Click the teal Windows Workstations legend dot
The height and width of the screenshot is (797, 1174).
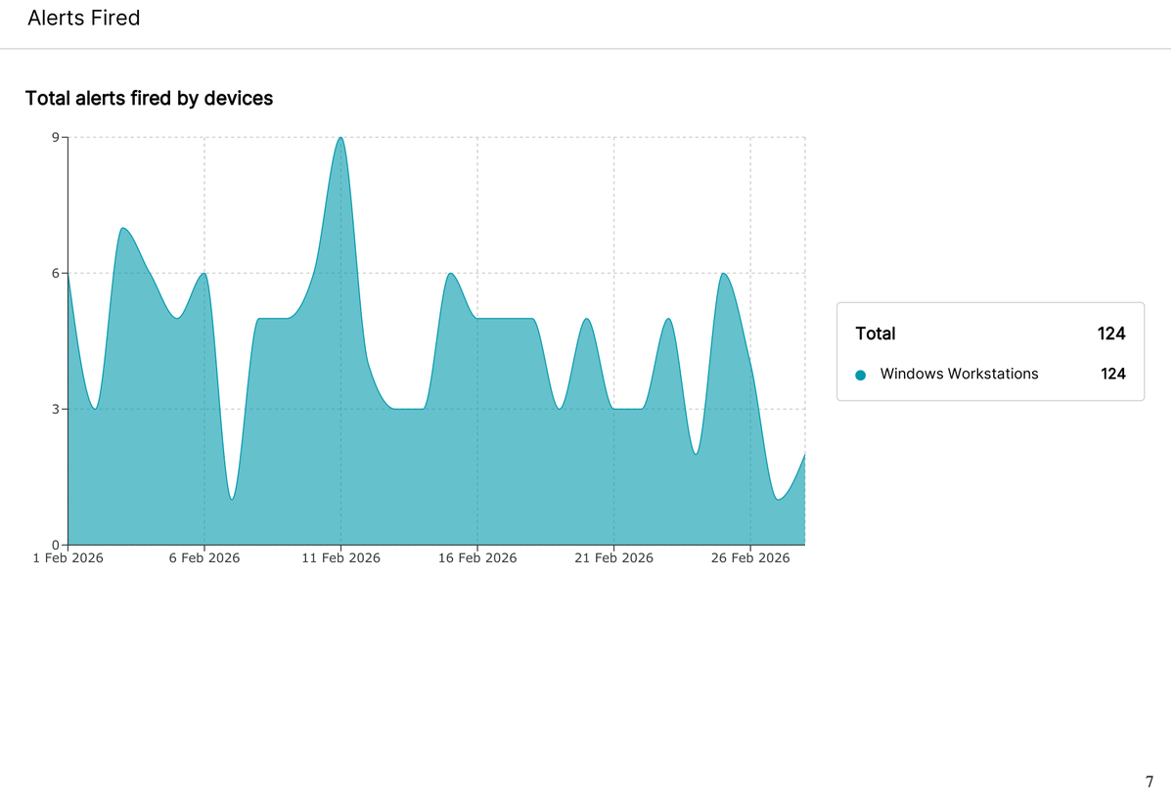[x=861, y=375]
